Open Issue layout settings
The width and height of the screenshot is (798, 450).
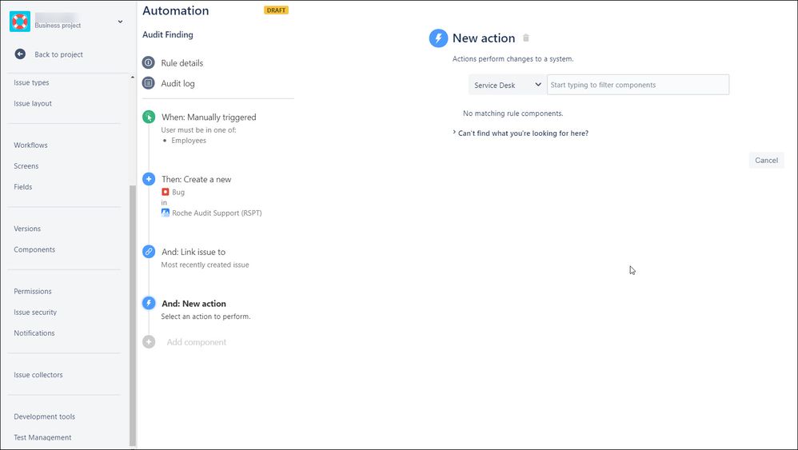tap(33, 103)
